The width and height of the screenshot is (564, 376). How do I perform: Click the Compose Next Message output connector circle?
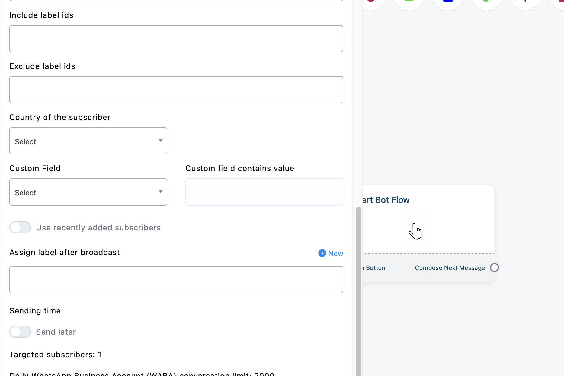tap(494, 267)
